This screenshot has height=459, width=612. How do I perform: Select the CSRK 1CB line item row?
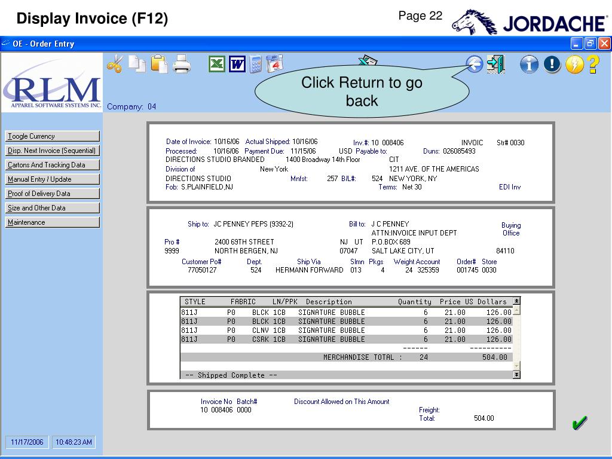pyautogui.click(x=346, y=339)
